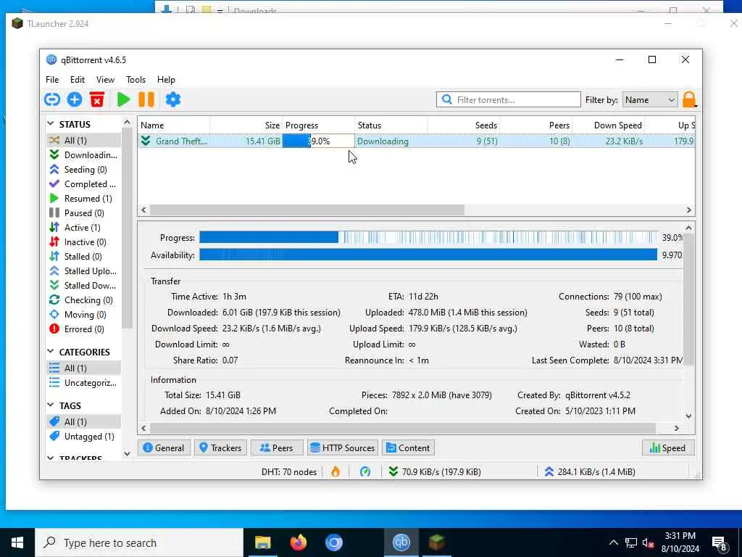Select the All (1) status filter
742x557 pixels.
click(84, 140)
